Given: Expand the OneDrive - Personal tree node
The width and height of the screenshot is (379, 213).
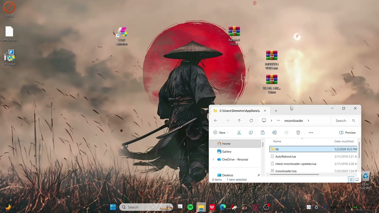Looking at the screenshot, I should [x=213, y=159].
